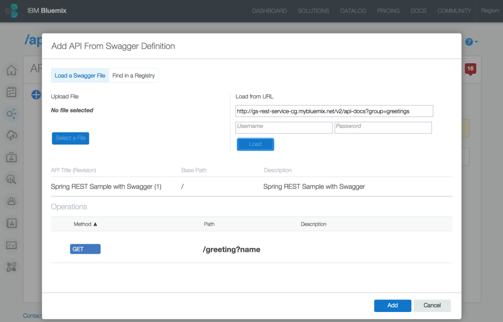Open the help question mark dropdown
Image resolution: width=503 pixels, height=322 pixels.
tap(471, 42)
